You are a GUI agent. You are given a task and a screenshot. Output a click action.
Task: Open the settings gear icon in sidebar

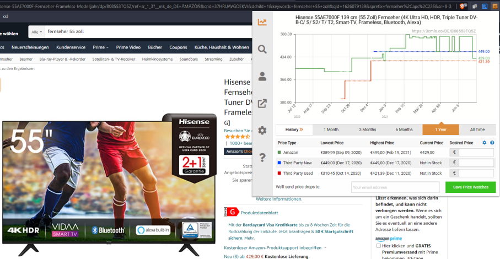[x=262, y=130]
